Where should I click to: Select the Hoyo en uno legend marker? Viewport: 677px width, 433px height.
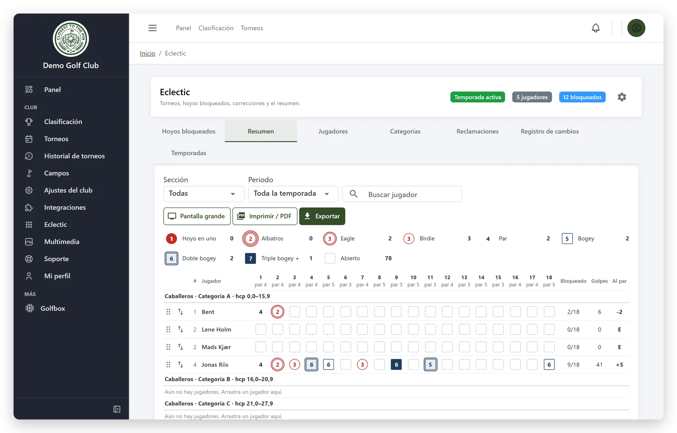pos(172,239)
